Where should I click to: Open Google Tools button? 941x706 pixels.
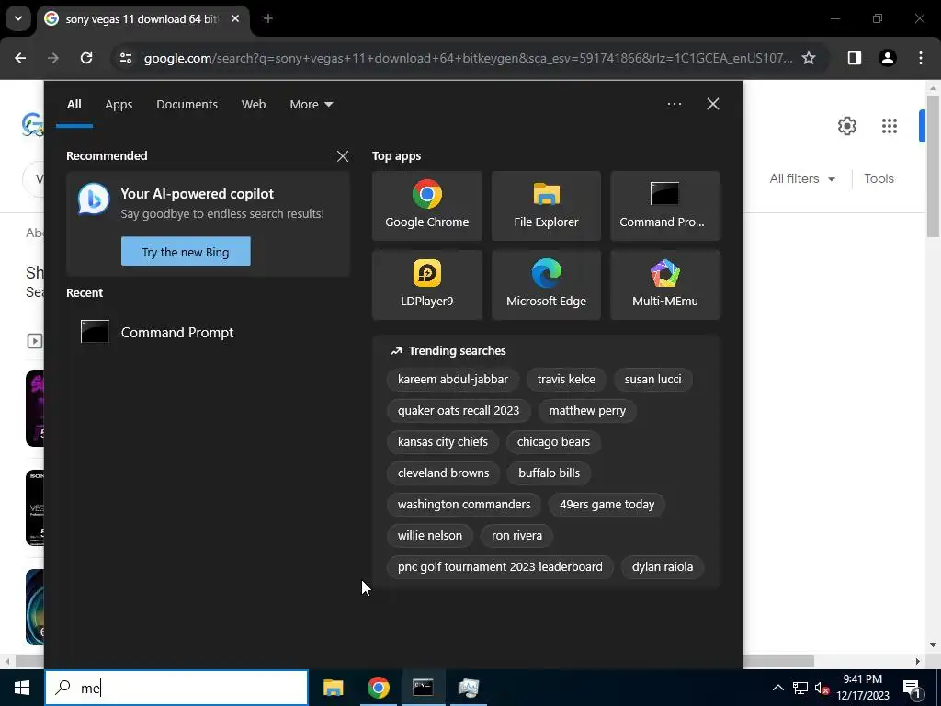(x=879, y=179)
